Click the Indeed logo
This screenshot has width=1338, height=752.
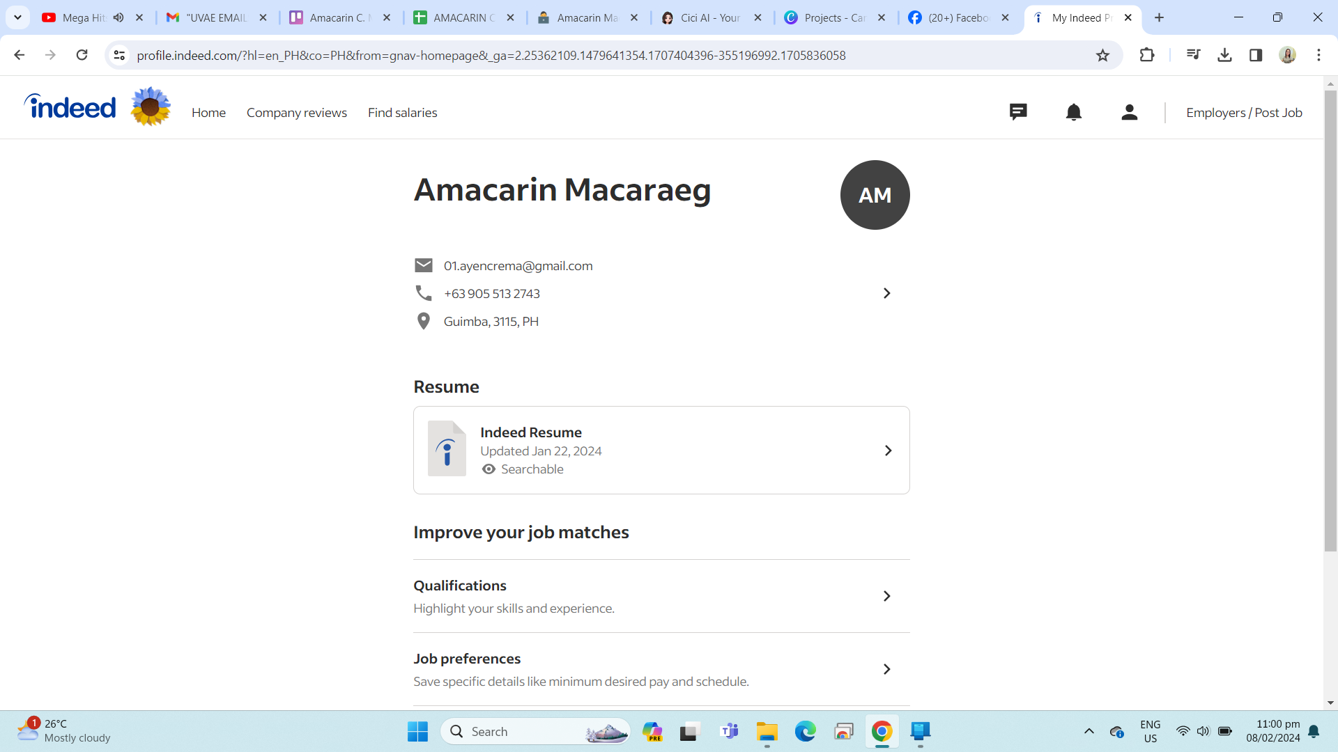pyautogui.click(x=70, y=107)
